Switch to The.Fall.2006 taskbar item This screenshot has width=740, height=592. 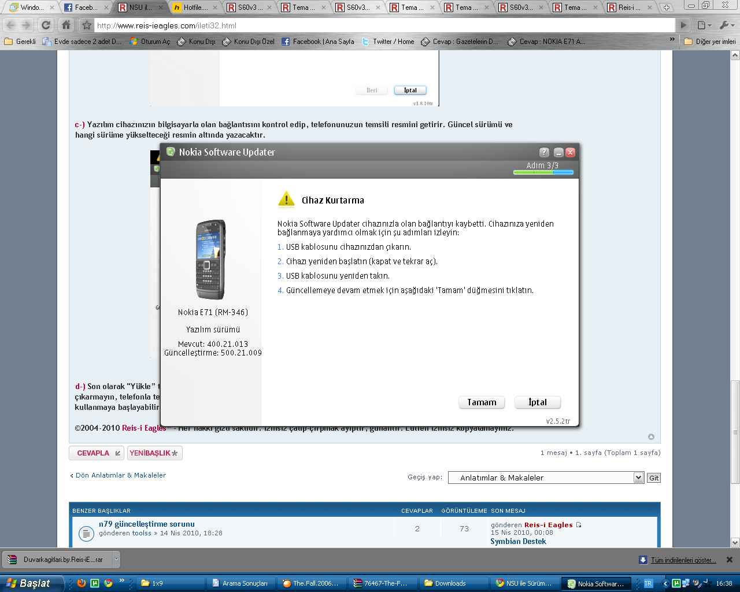(x=312, y=583)
